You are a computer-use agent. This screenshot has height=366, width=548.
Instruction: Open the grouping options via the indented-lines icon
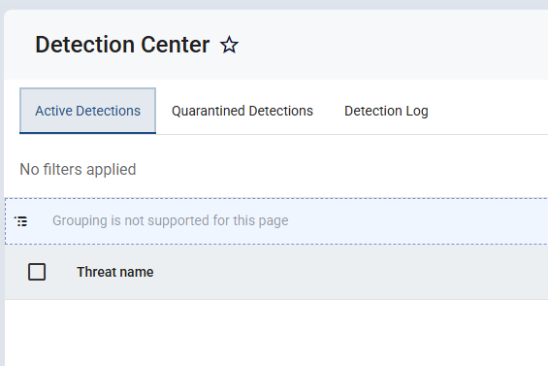point(21,221)
